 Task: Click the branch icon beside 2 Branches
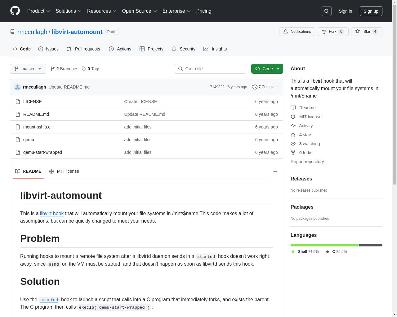[53, 69]
